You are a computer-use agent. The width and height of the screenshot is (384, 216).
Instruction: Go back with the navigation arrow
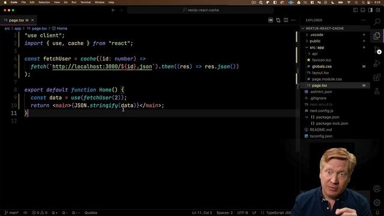[x=113, y=10]
